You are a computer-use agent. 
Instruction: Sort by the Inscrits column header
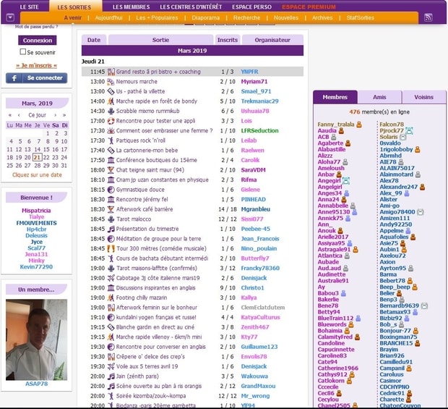tap(228, 40)
